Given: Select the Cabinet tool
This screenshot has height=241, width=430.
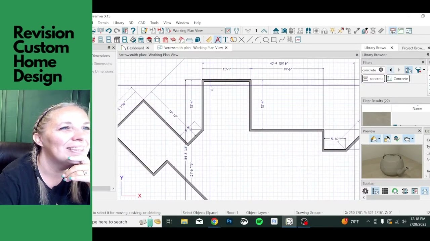Looking at the screenshot, I should [x=117, y=39].
